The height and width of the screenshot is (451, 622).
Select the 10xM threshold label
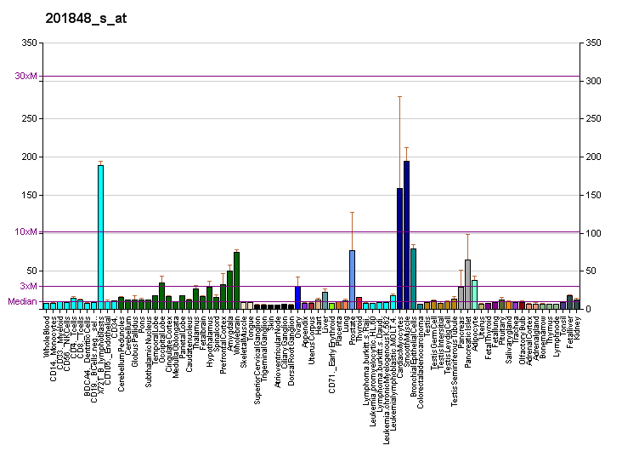click(25, 231)
